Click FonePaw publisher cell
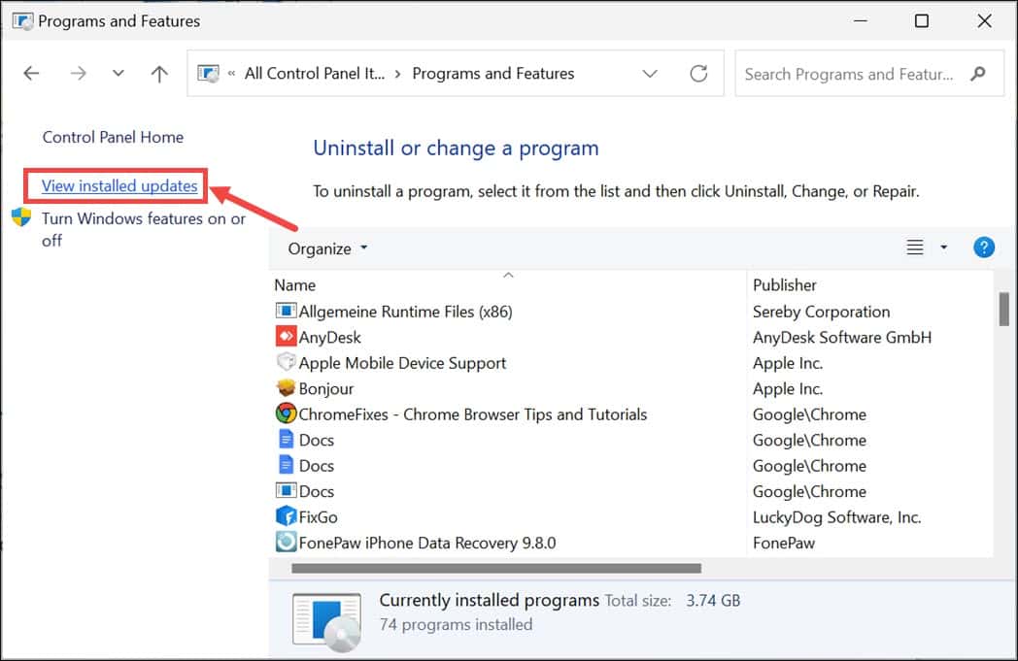The image size is (1018, 661). pos(784,543)
